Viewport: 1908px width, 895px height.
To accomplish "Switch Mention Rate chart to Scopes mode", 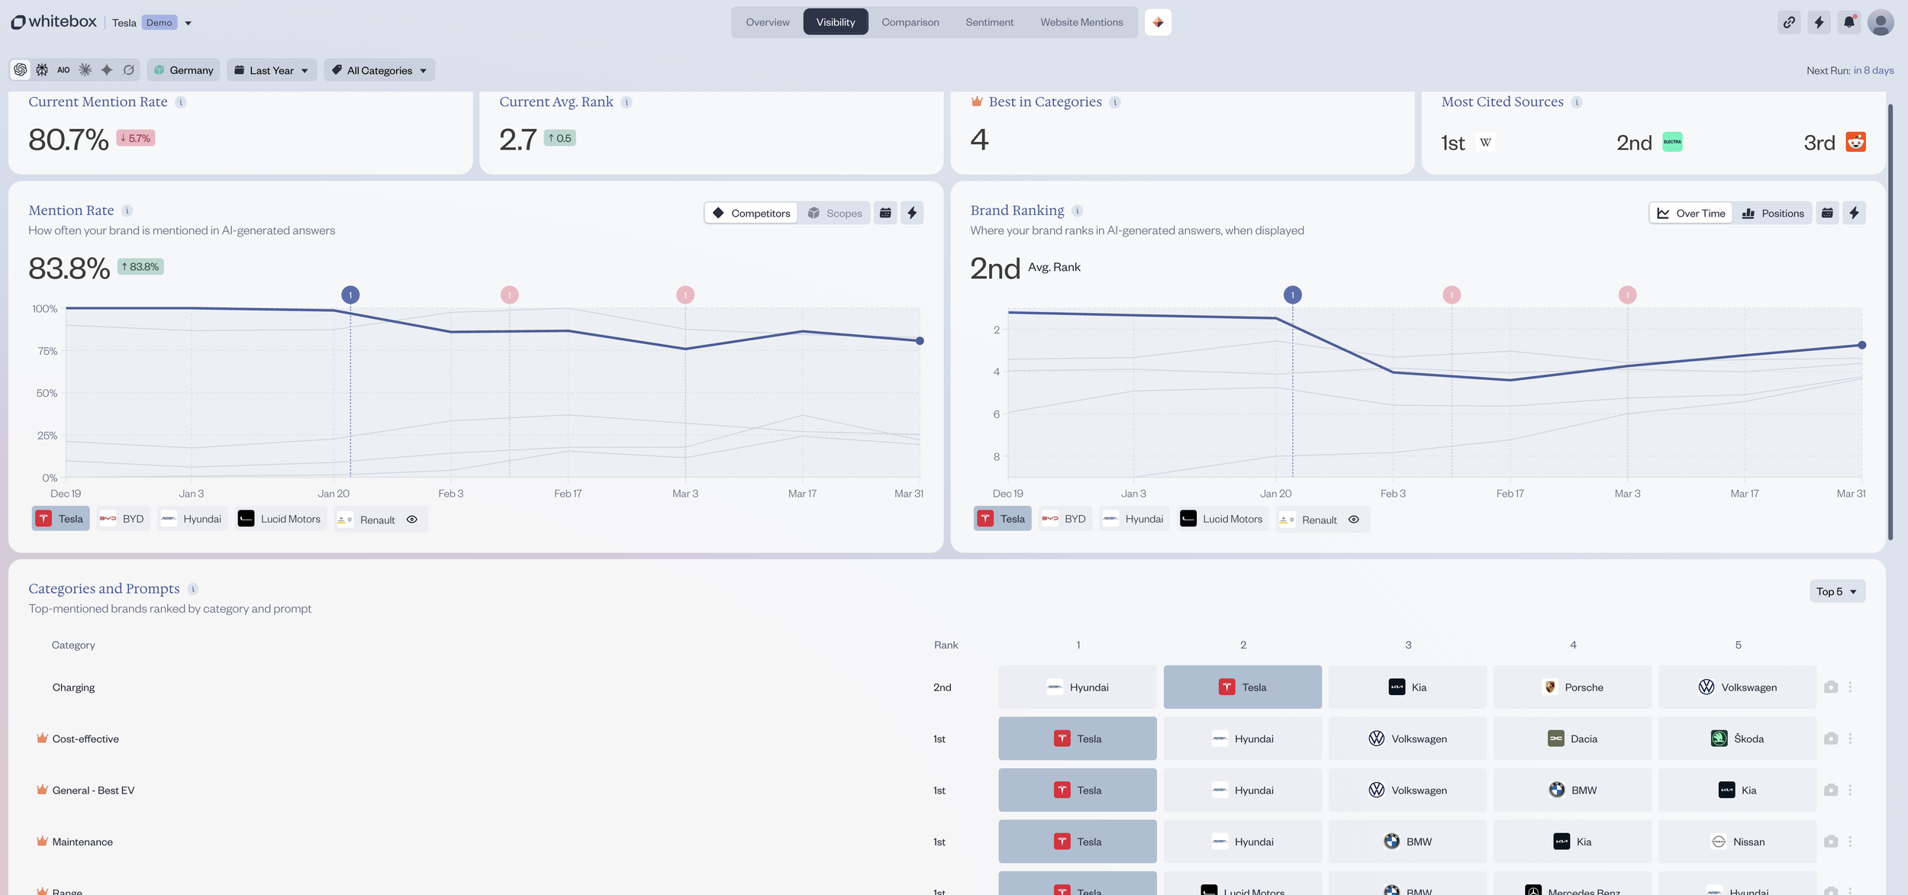I will pos(836,213).
